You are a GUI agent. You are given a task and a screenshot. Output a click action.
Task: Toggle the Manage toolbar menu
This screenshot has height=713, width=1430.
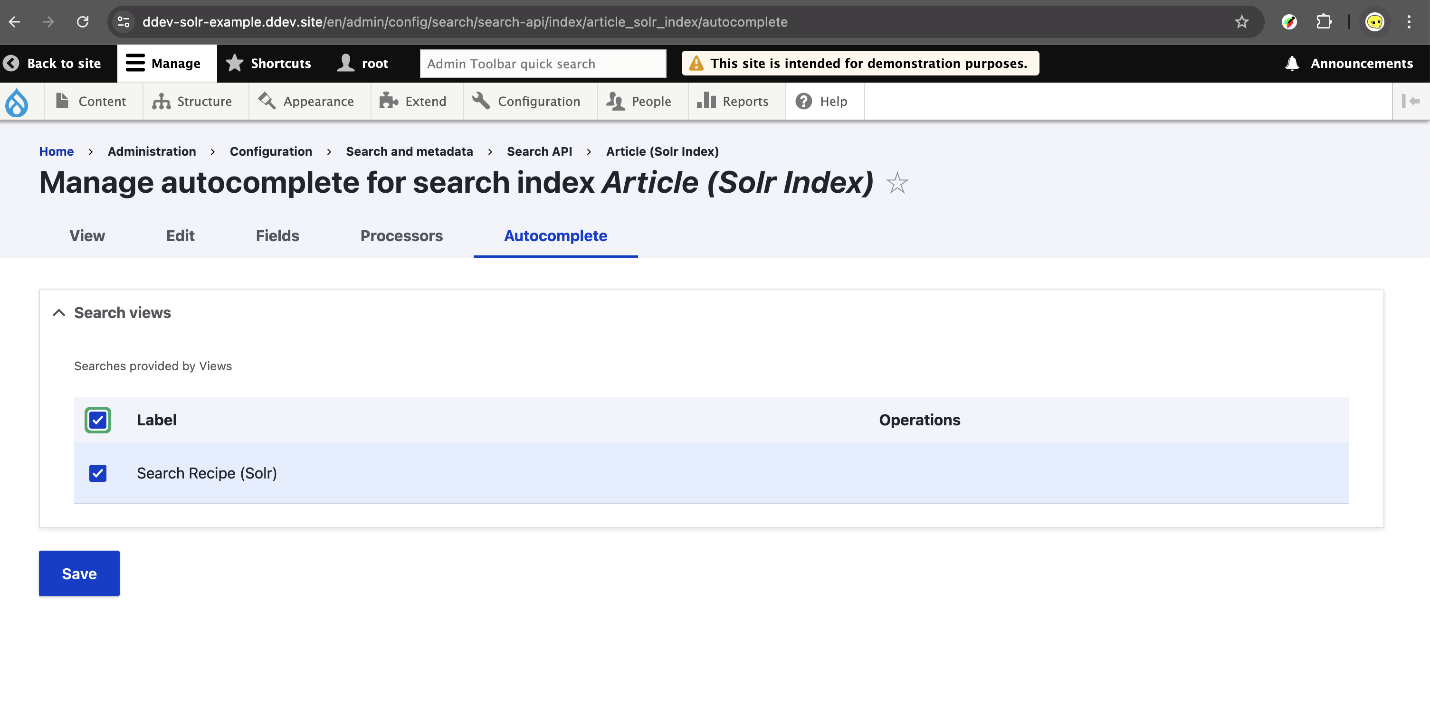164,63
